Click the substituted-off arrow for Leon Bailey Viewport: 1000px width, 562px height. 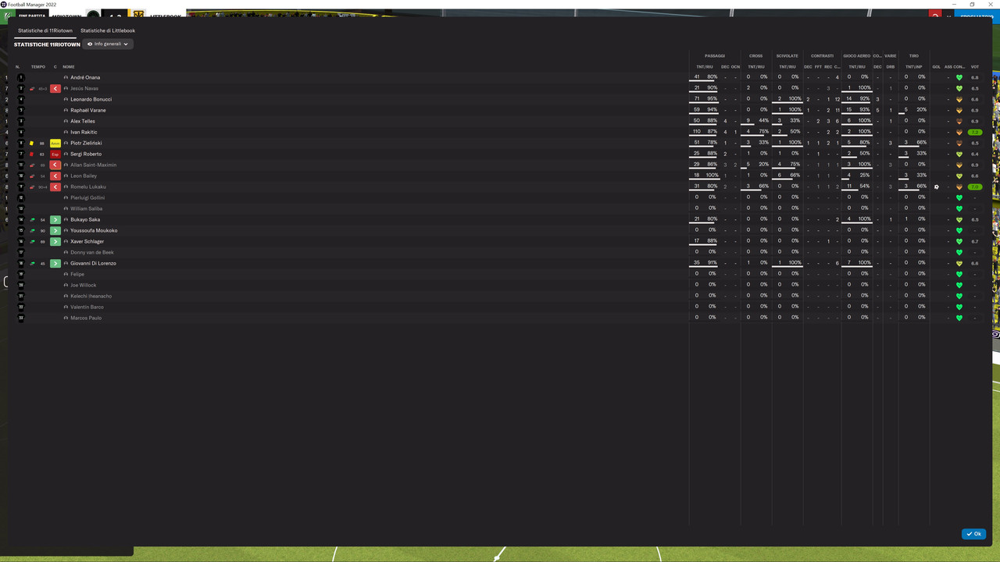[55, 176]
